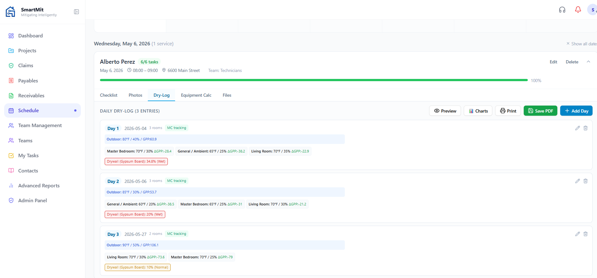The image size is (597, 278).
Task: Edit Day 3 entry pencil icon
Action: point(577,234)
